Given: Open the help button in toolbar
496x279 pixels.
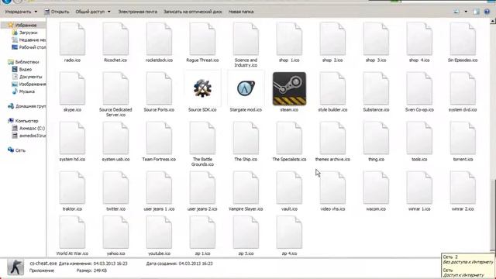Looking at the screenshot, I should click(487, 12).
